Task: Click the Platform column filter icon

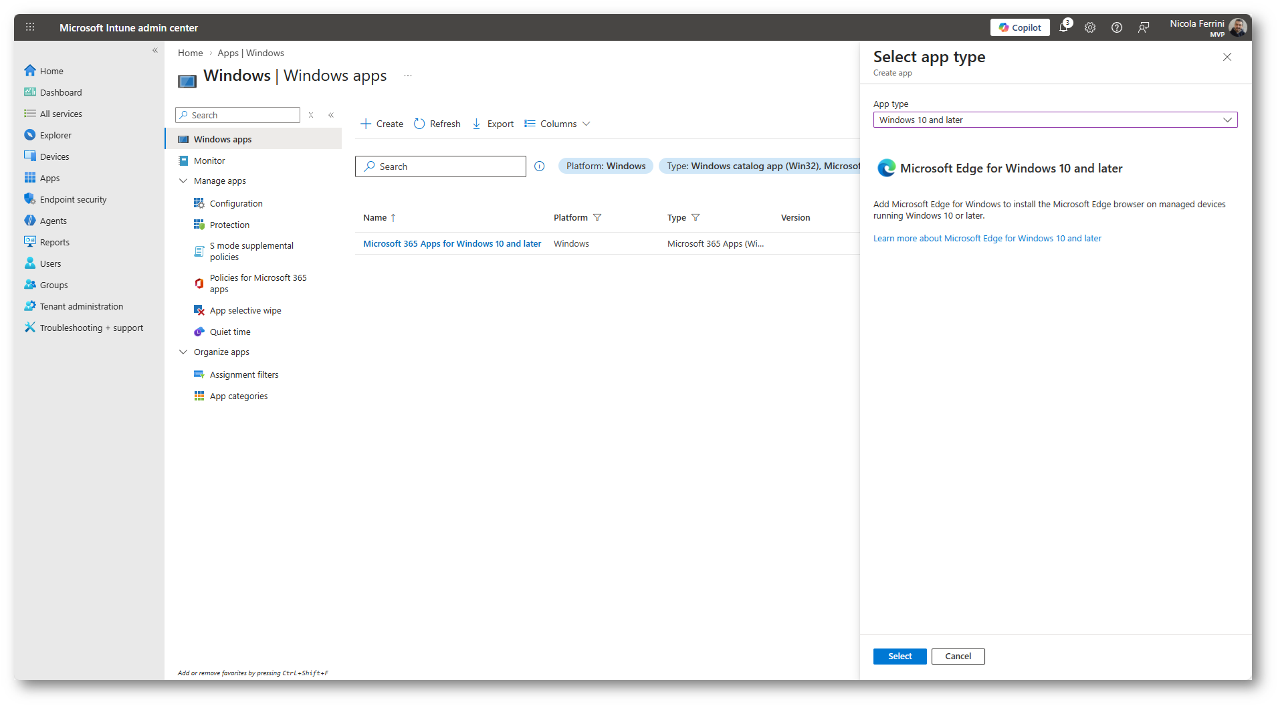Action: pos(597,218)
